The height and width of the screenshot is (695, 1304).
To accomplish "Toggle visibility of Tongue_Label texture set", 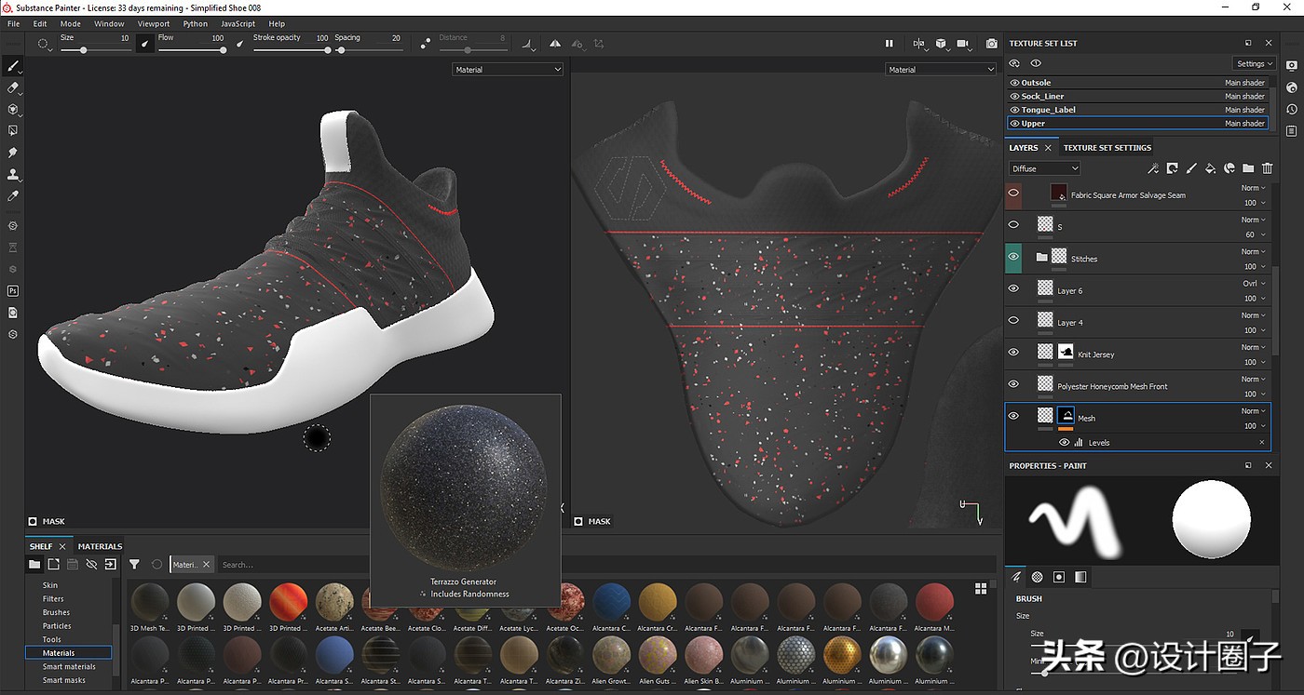I will tap(1014, 110).
